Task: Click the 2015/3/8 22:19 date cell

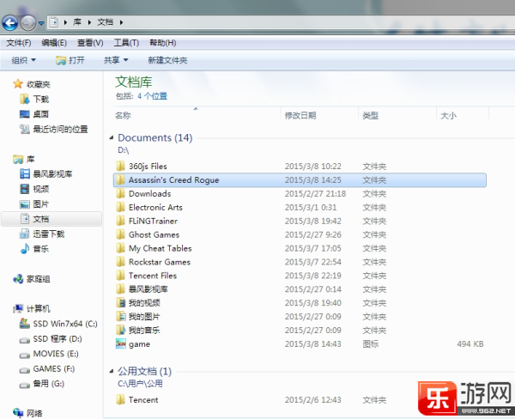Action: (x=313, y=276)
